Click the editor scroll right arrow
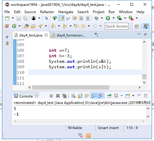Viewport: 154px width, 141px height. point(139,87)
